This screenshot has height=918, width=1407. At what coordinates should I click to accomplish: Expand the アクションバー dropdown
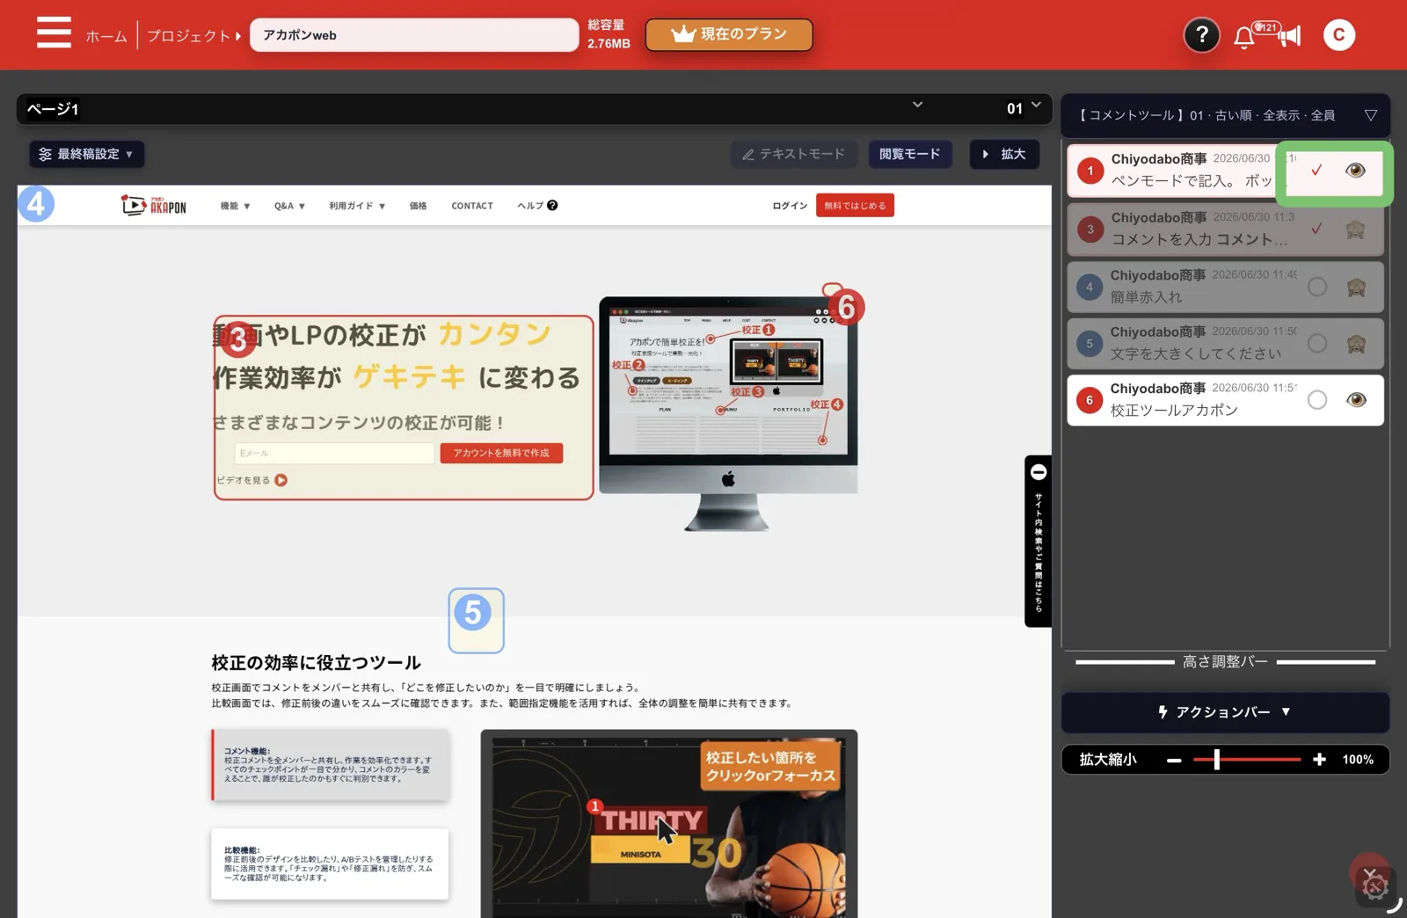1225,712
